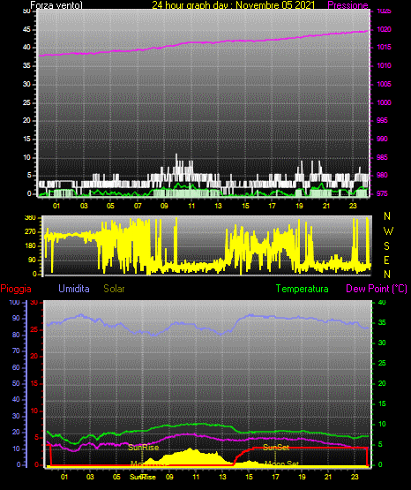This screenshot has width=411, height=490.
Task: Click 80 on the blue humidity axis
Action: coord(16,335)
